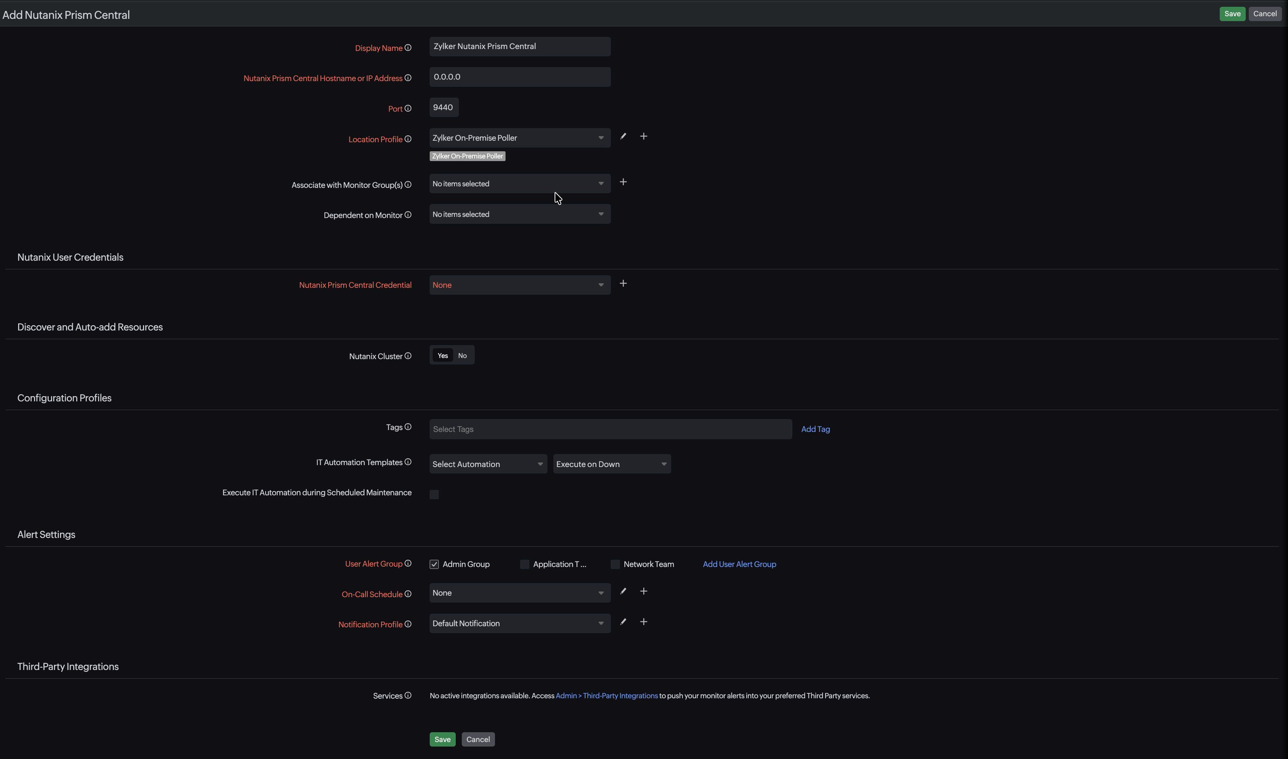Add new Monitor Group with plus icon
The image size is (1288, 759).
point(623,182)
